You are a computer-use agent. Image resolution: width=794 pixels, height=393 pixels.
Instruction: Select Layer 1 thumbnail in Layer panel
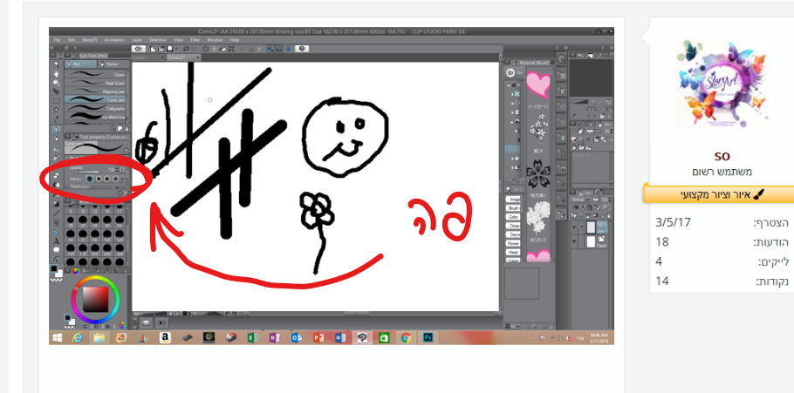point(591,227)
